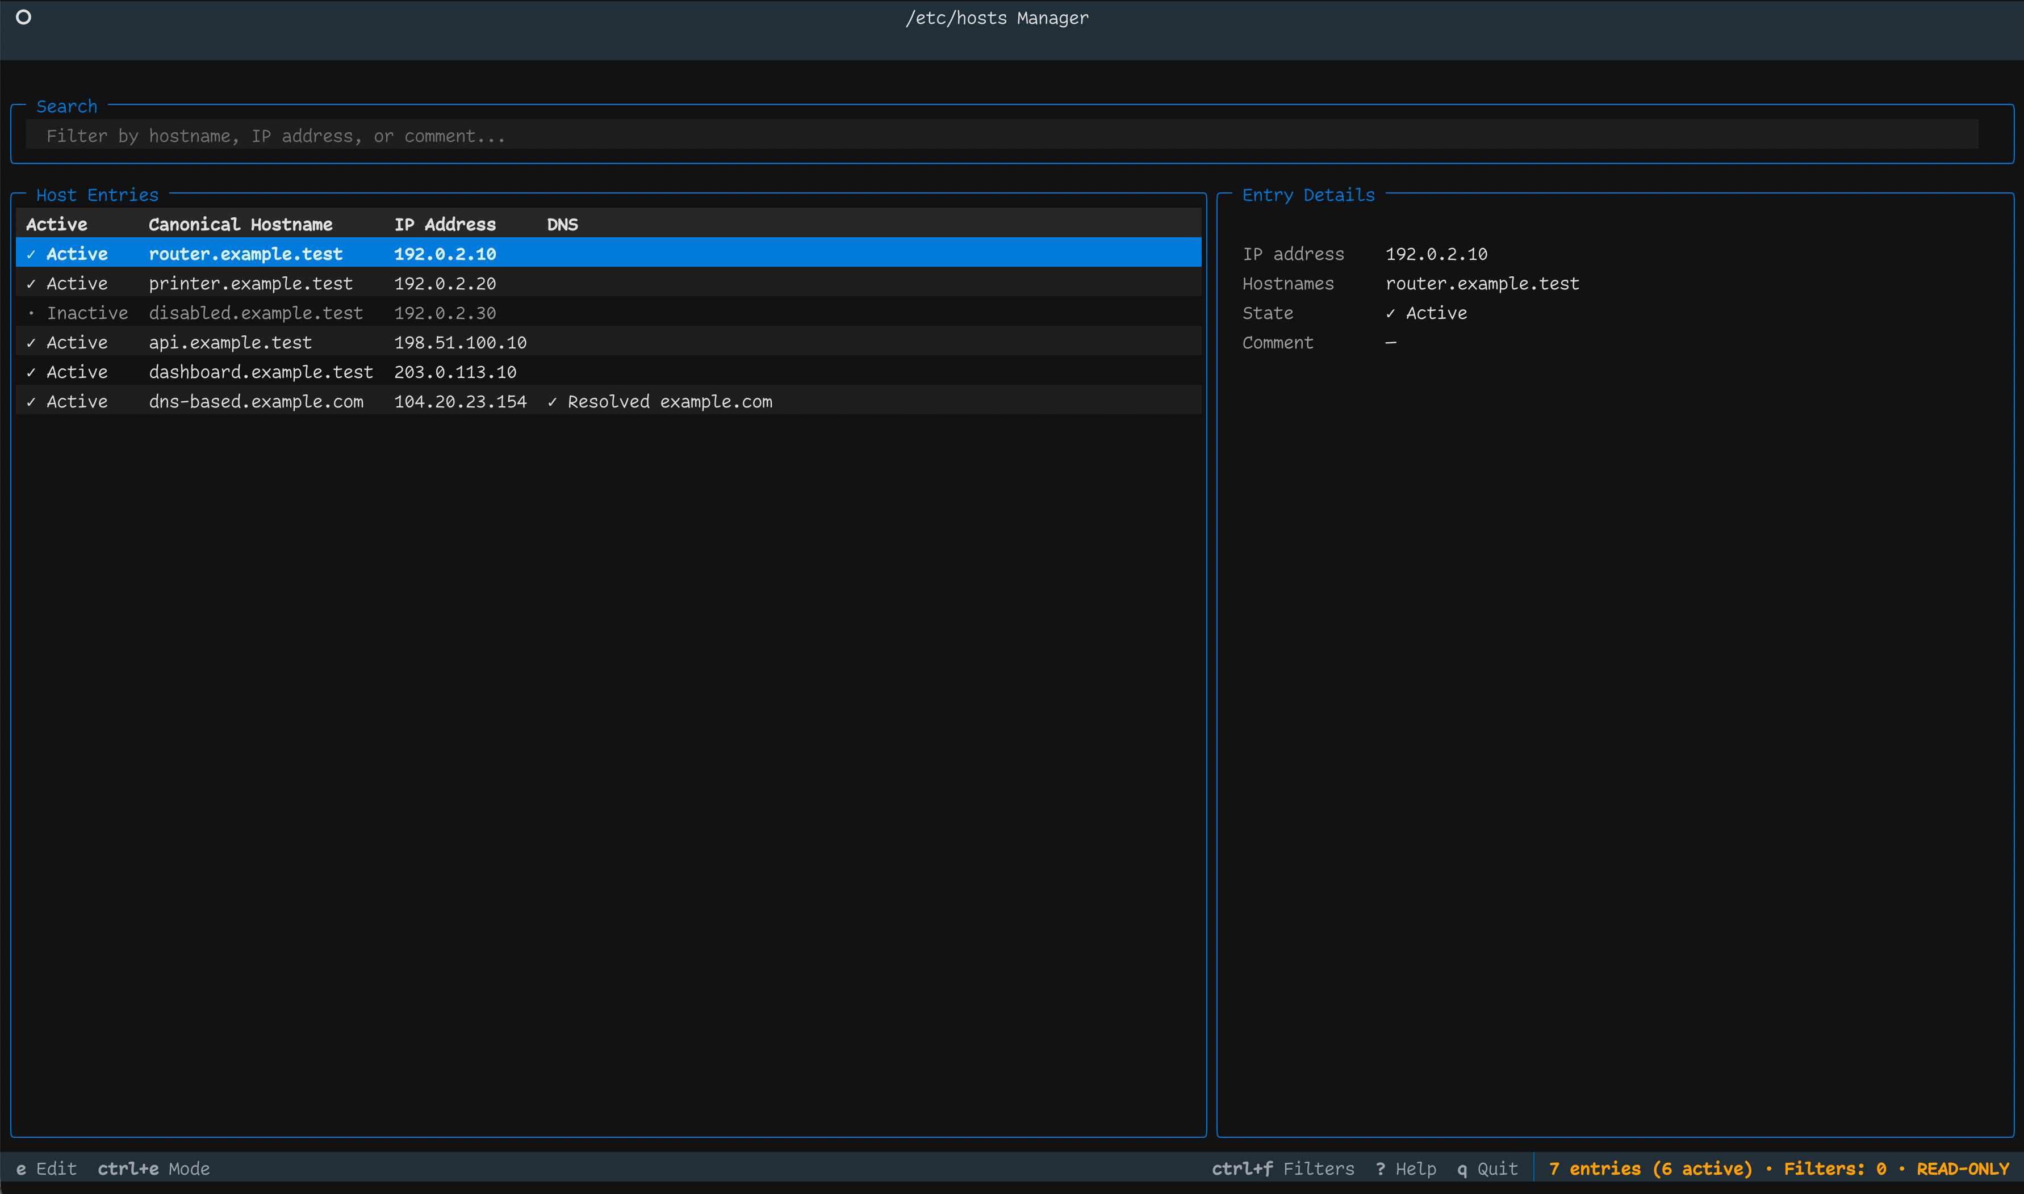This screenshot has height=1194, width=2024.
Task: Click the Comment dash value in Entry Details
Action: [1390, 342]
